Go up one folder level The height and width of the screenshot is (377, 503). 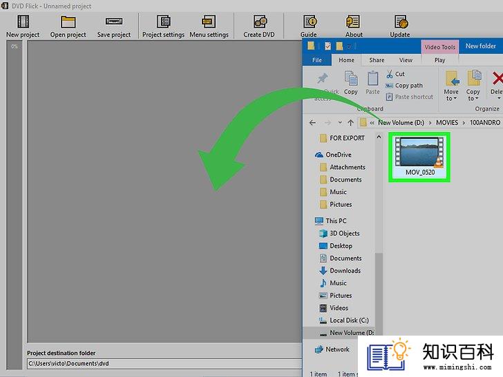pyautogui.click(x=350, y=123)
